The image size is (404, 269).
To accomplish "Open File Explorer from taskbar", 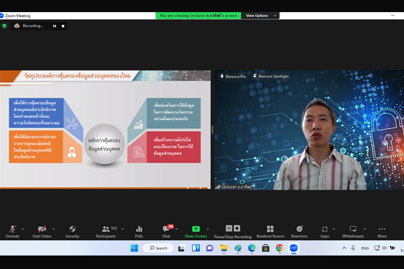I will [x=224, y=248].
